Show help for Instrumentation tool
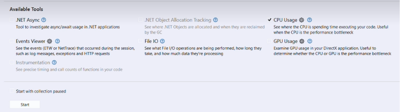400x112 pixels. 54,63
